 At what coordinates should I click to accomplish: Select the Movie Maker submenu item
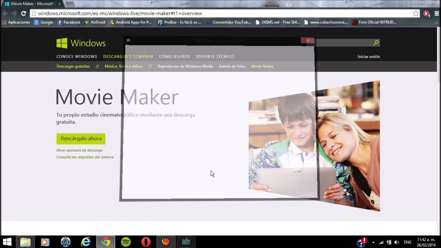(263, 66)
